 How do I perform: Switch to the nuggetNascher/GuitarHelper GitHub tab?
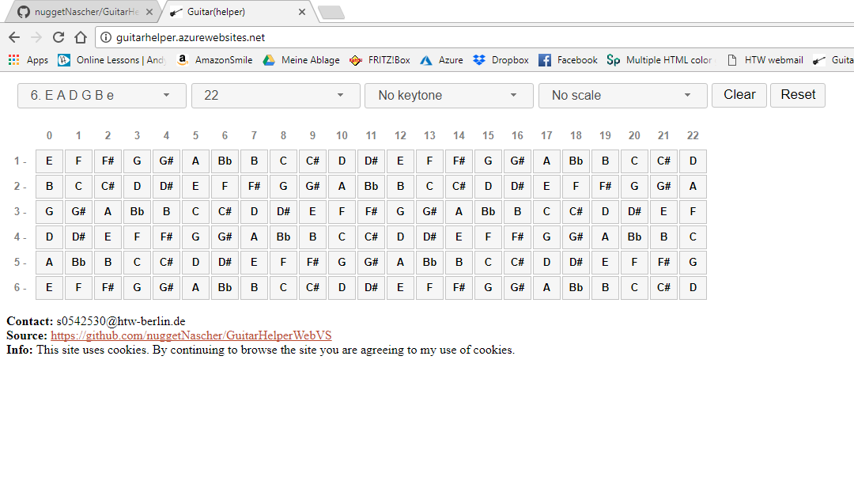pyautogui.click(x=81, y=11)
